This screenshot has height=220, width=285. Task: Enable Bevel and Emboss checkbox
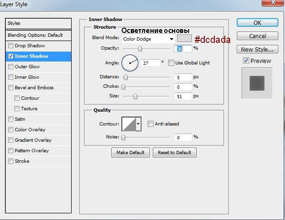point(11,88)
